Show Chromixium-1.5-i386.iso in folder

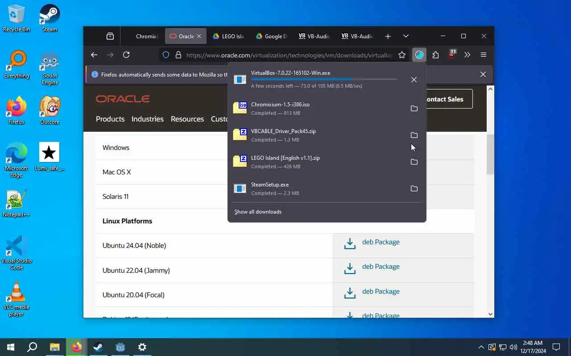pos(414,109)
